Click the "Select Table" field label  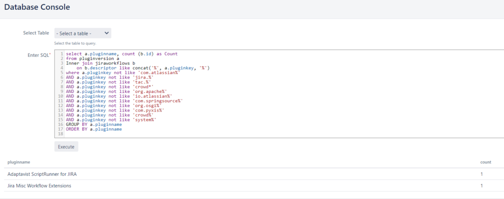pos(36,33)
